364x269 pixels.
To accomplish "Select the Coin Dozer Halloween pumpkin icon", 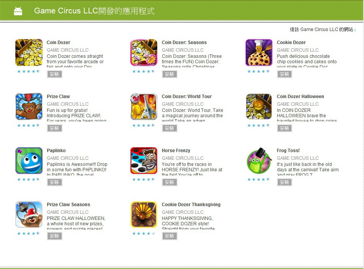I will (259, 107).
